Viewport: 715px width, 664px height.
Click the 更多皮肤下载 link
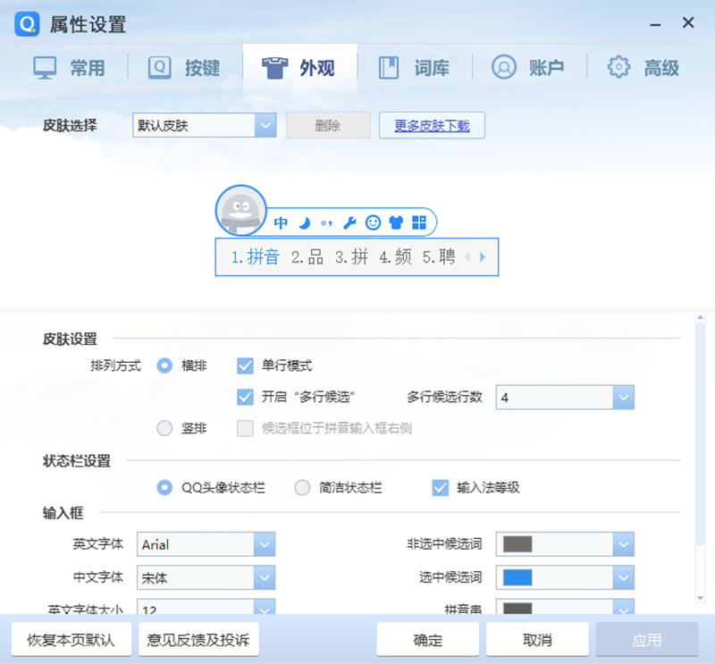pos(432,125)
